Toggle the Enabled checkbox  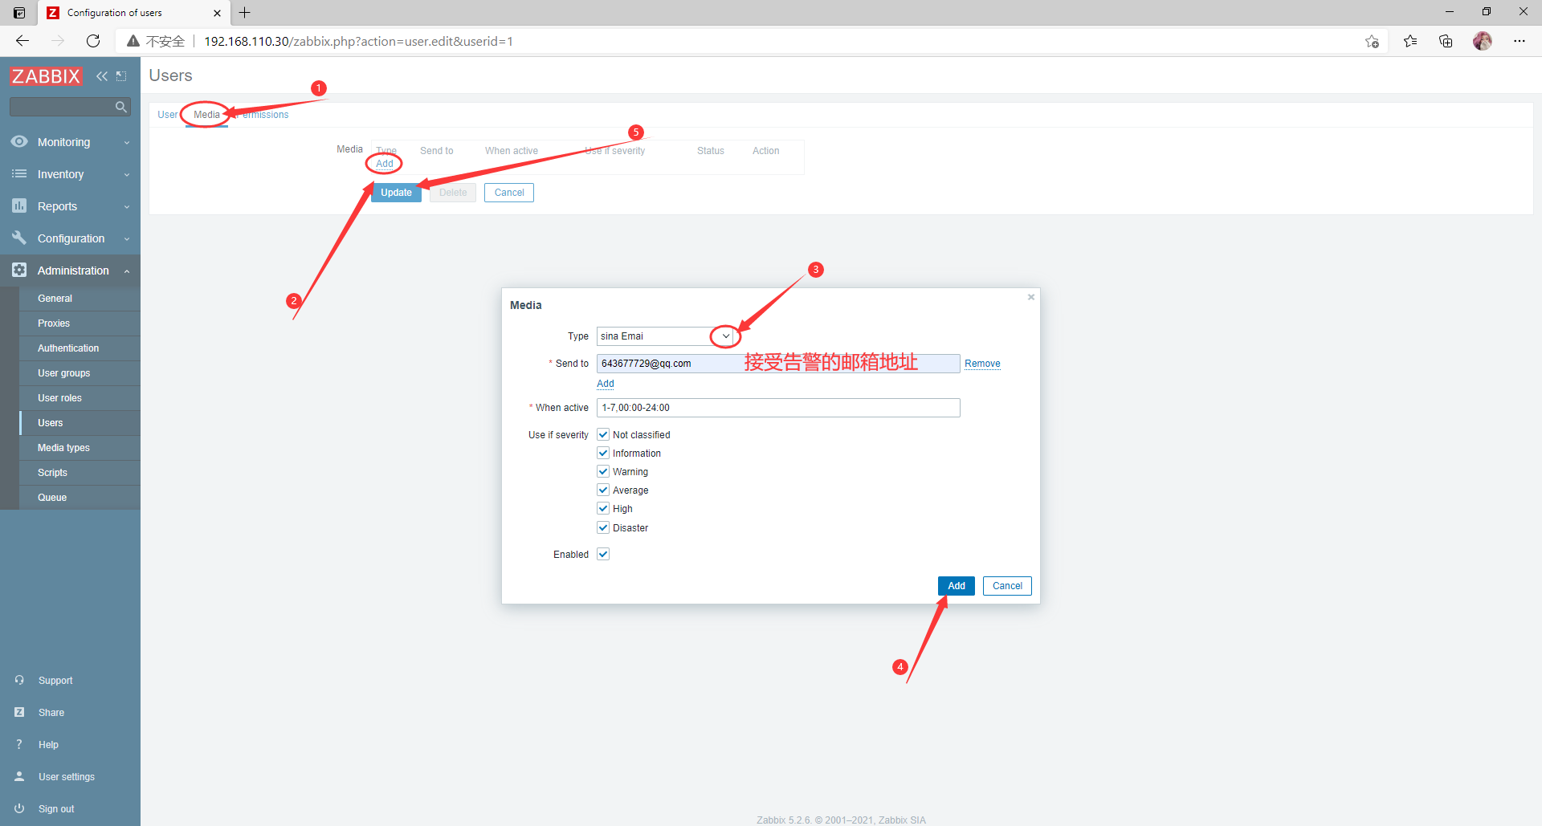point(603,554)
